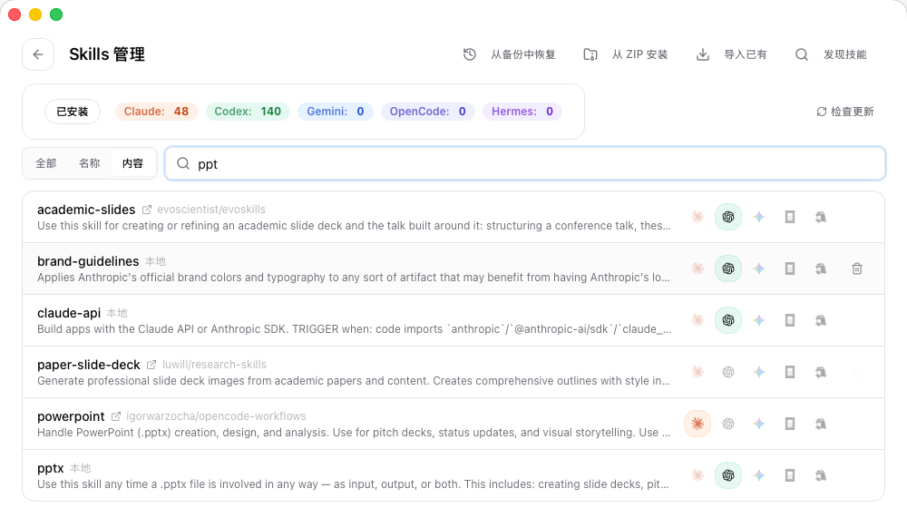This screenshot has width=907, height=508.
Task: Filter by Claude: 48 badge
Action: click(x=156, y=111)
